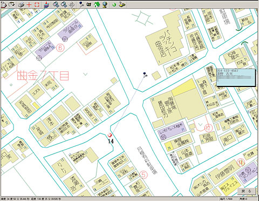
Task: Print the map with the printer icon
Action: coord(22,4)
